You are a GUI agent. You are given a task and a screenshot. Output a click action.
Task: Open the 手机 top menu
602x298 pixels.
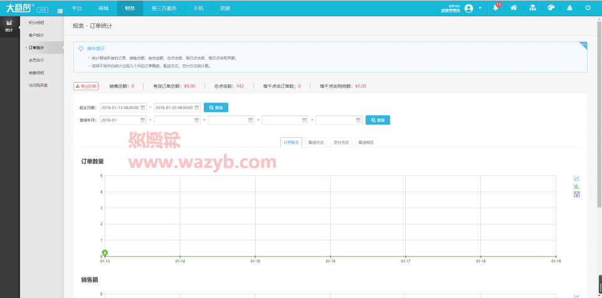tap(199, 8)
